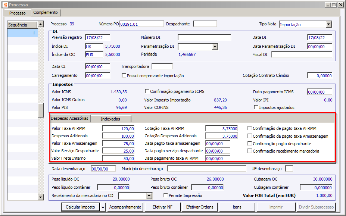The width and height of the screenshot is (346, 216).
Task: Click the Número DI input field
Action: [204, 37]
